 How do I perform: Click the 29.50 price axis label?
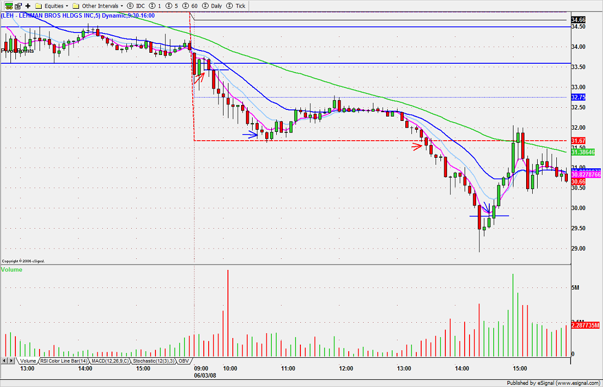click(578, 228)
